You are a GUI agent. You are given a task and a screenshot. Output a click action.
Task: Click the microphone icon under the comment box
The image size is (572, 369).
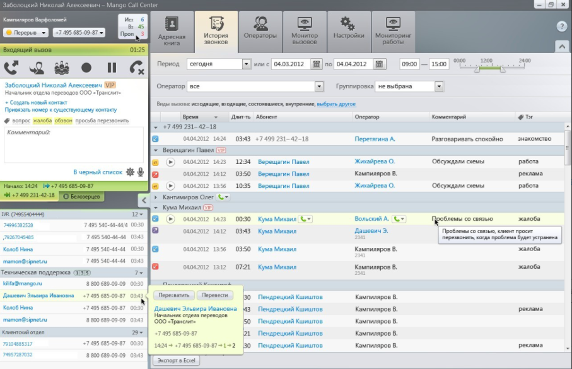140,172
